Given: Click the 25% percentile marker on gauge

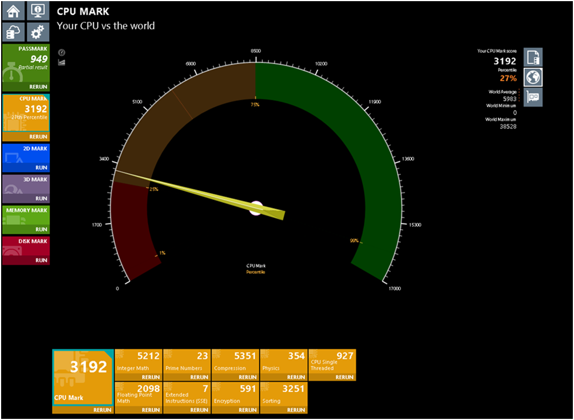Looking at the screenshot, I should (154, 189).
